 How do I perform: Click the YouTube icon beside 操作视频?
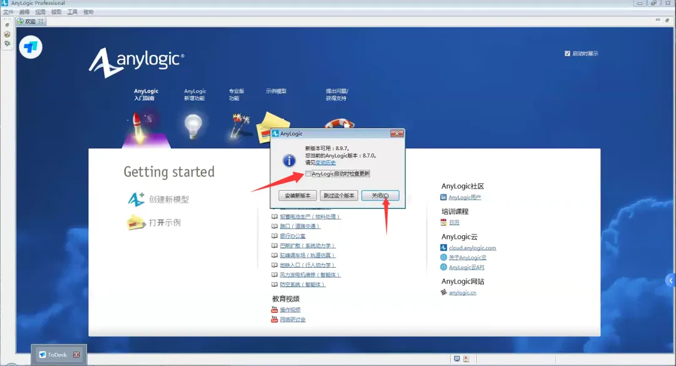point(274,310)
